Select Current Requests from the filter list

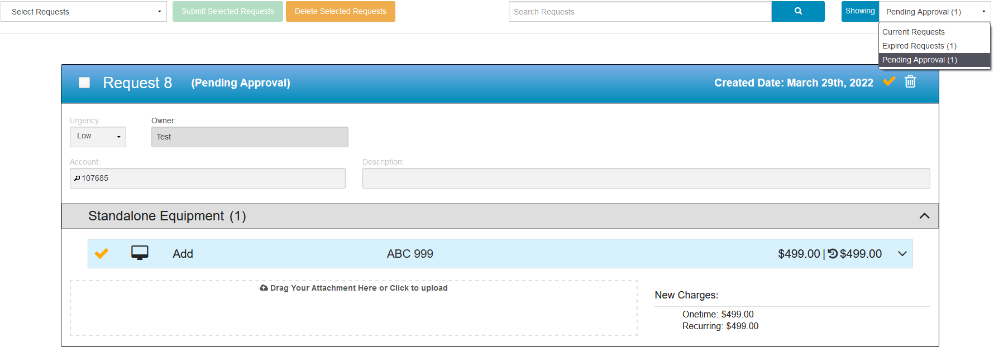(913, 32)
